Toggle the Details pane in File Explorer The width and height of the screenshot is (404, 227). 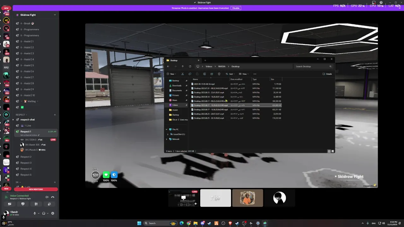click(x=327, y=74)
